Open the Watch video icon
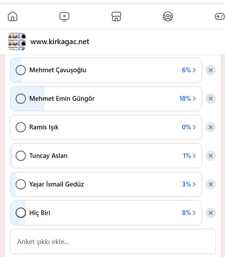This screenshot has width=225, height=257. 64,16
